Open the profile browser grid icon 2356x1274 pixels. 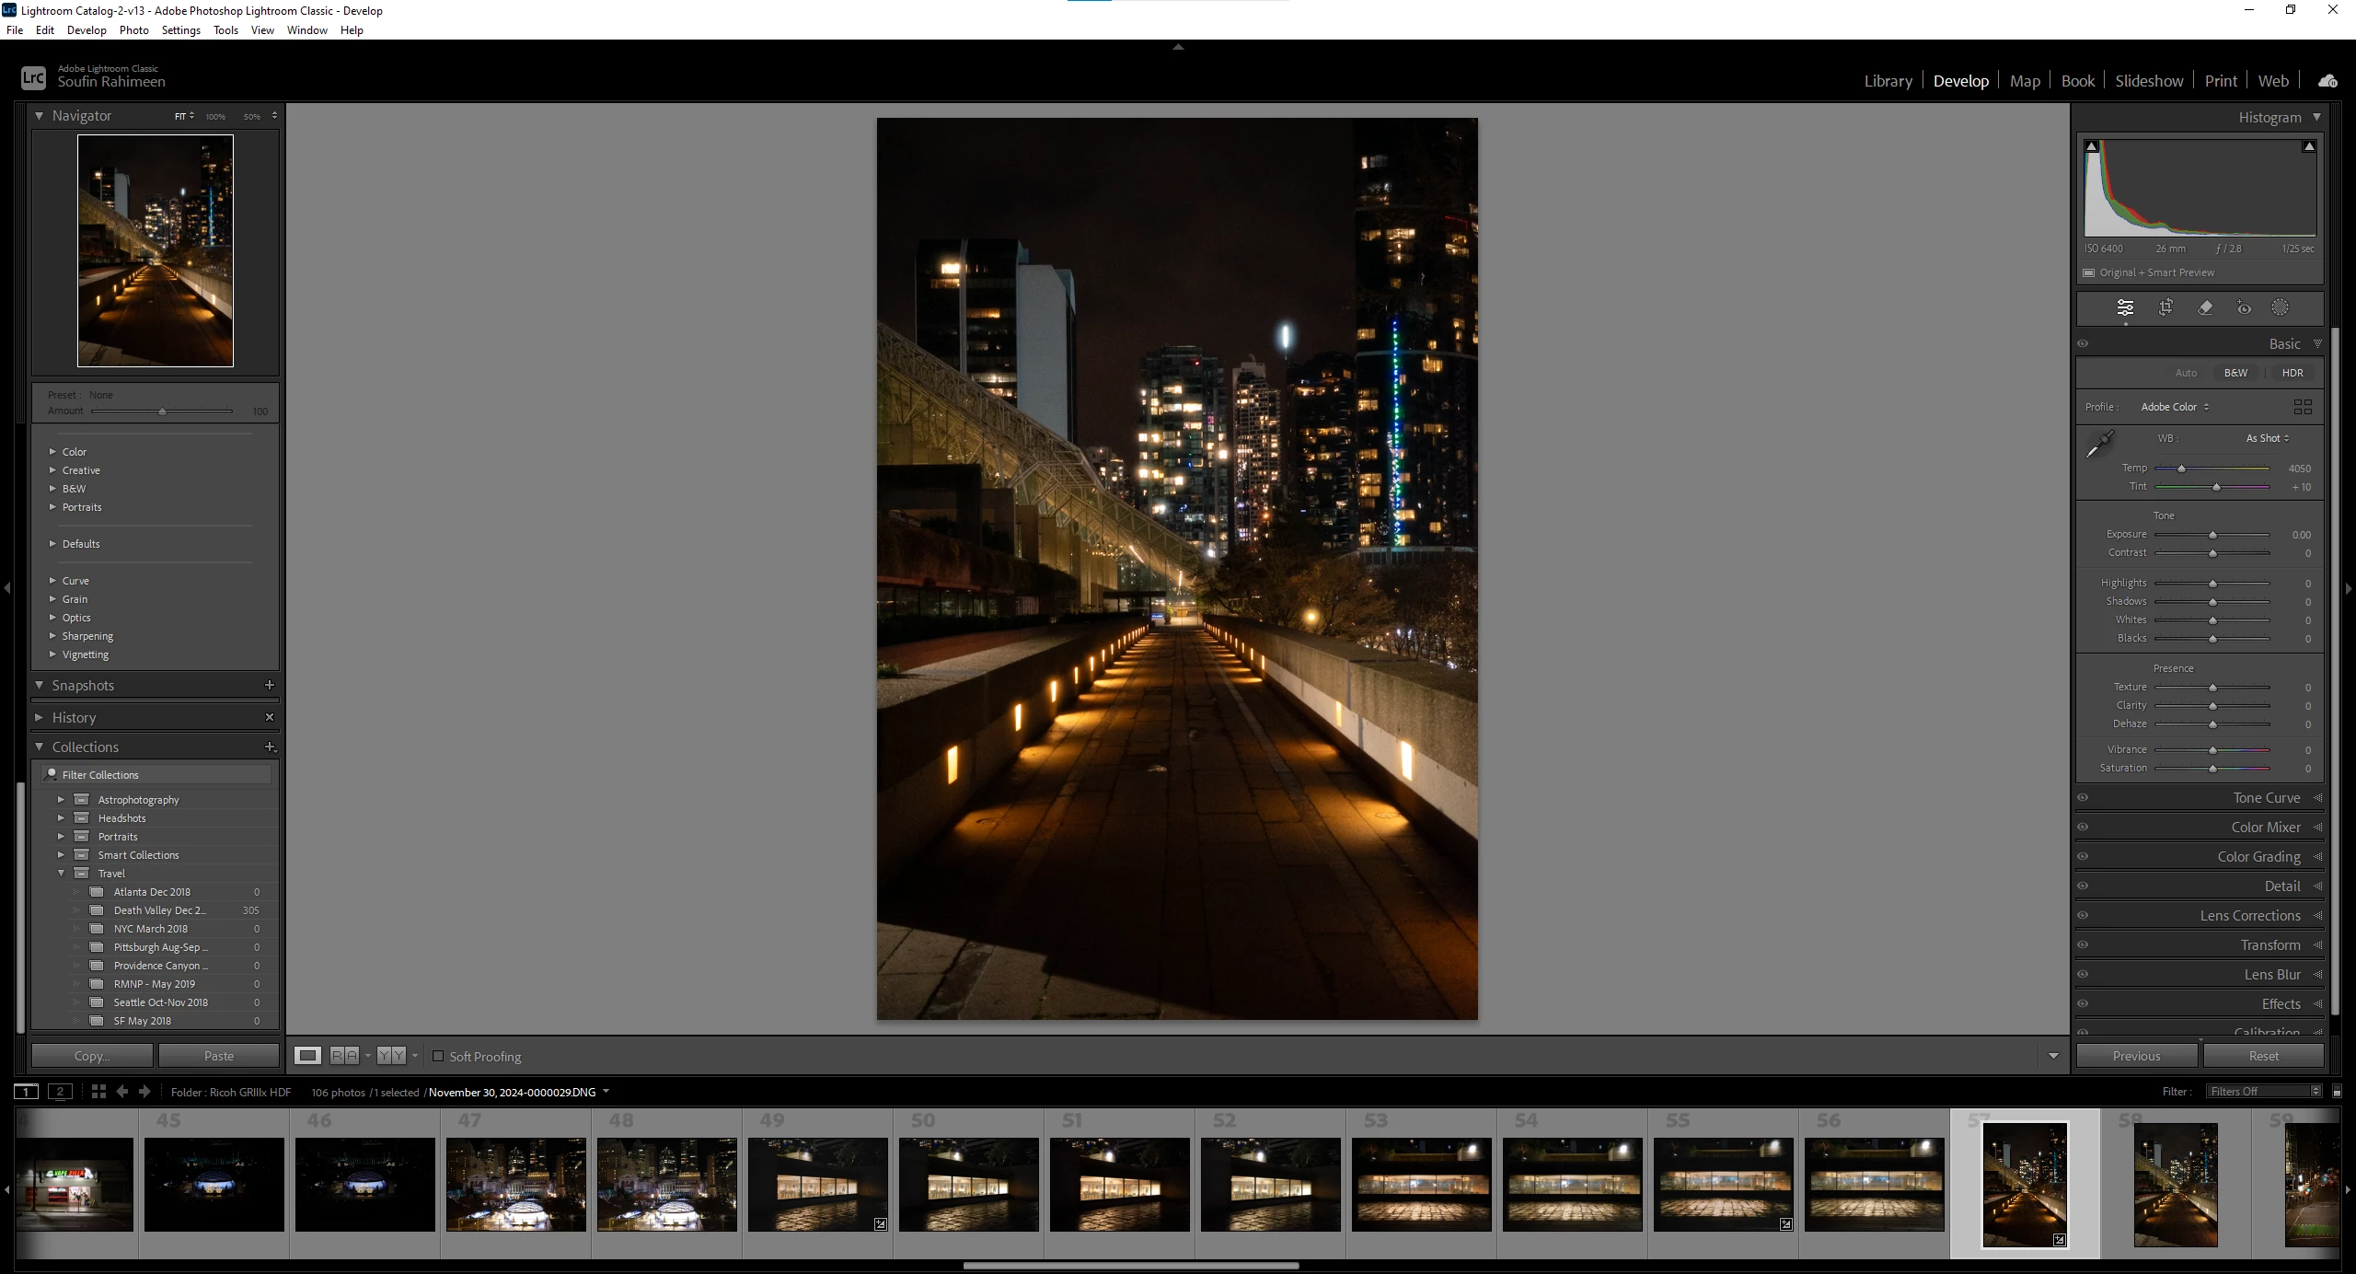click(x=2303, y=407)
